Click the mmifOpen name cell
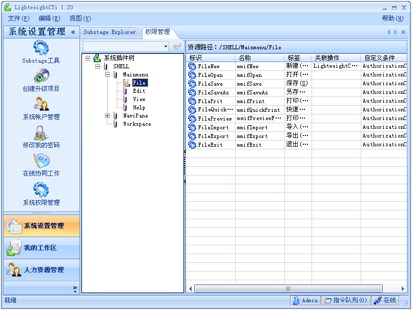This screenshot has width=412, height=310. point(260,75)
